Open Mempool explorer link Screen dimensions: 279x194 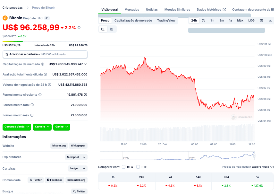coord(73,157)
